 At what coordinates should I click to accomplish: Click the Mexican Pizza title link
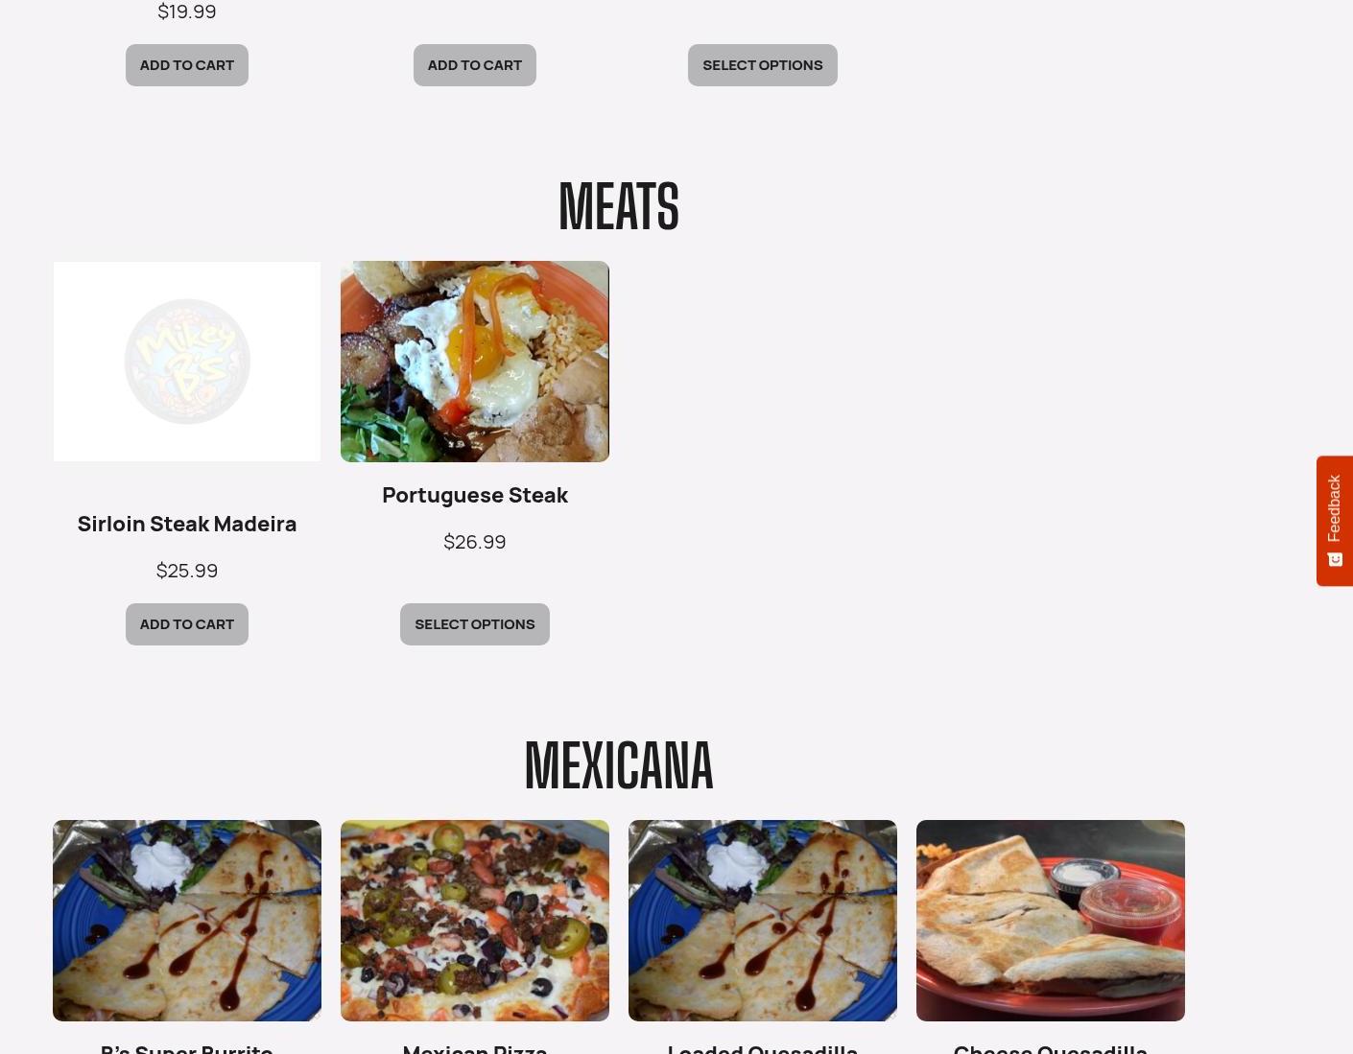pos(475,1048)
